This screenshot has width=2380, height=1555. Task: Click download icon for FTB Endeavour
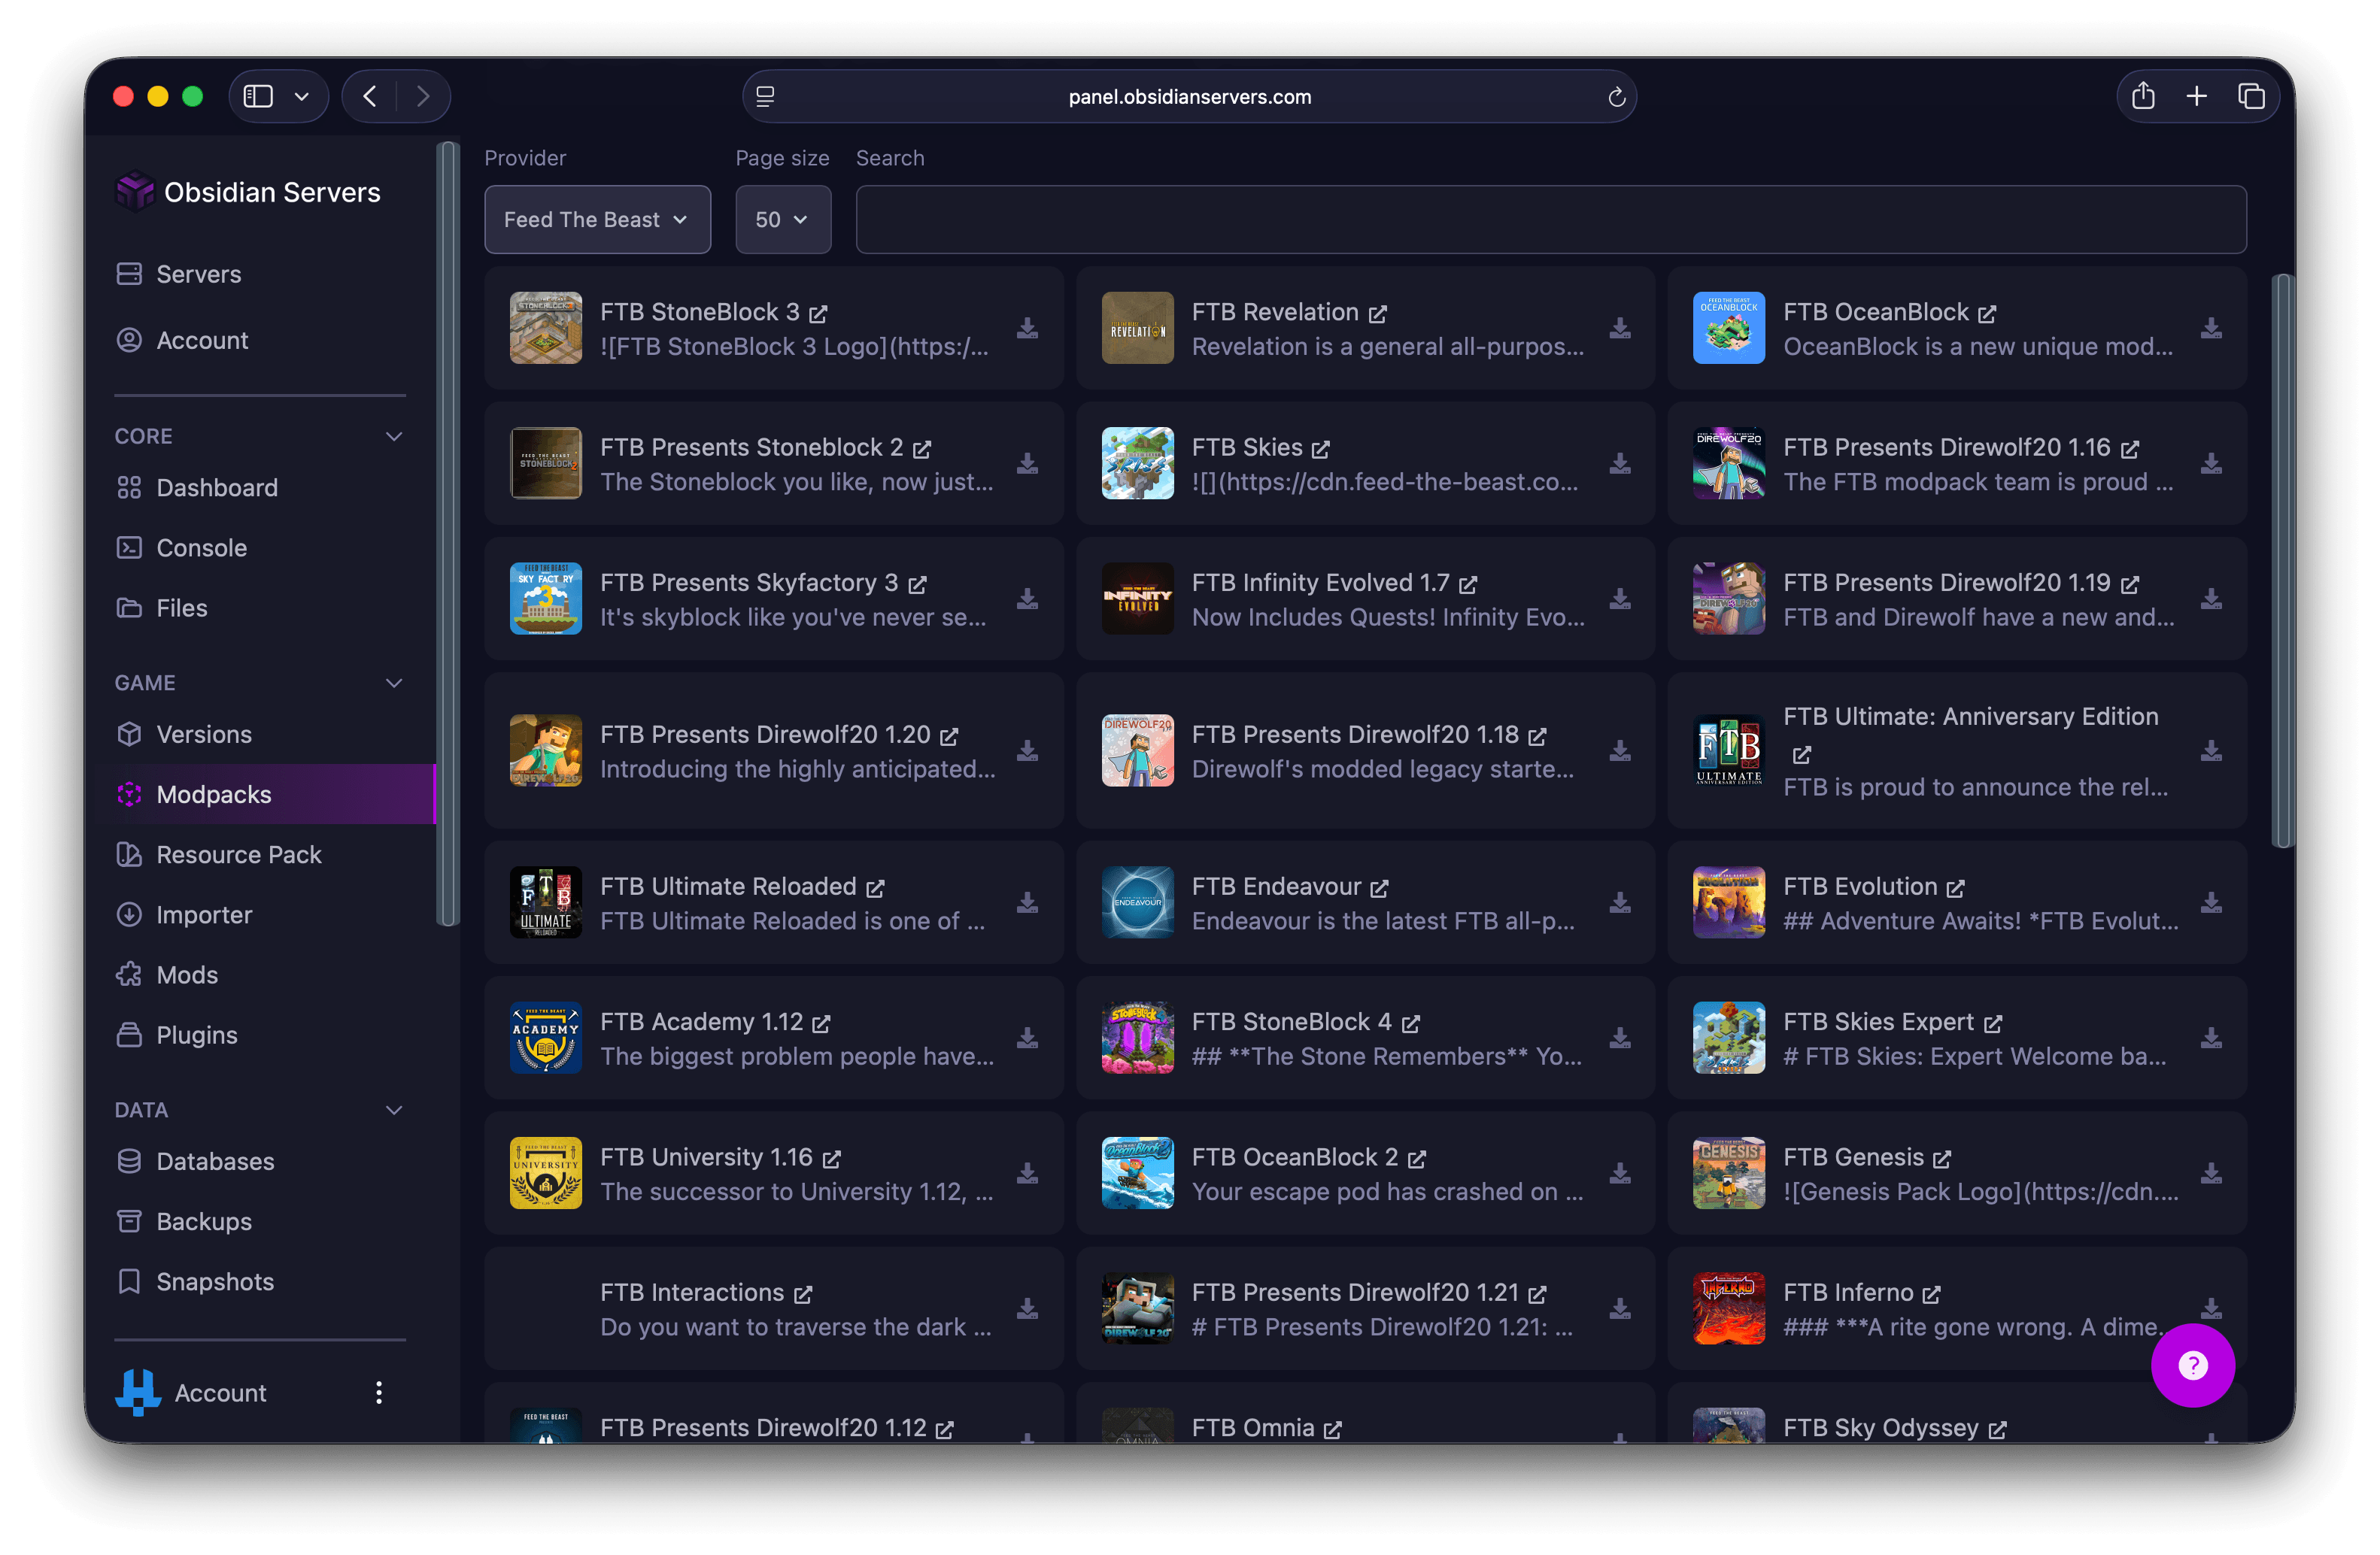click(1619, 903)
